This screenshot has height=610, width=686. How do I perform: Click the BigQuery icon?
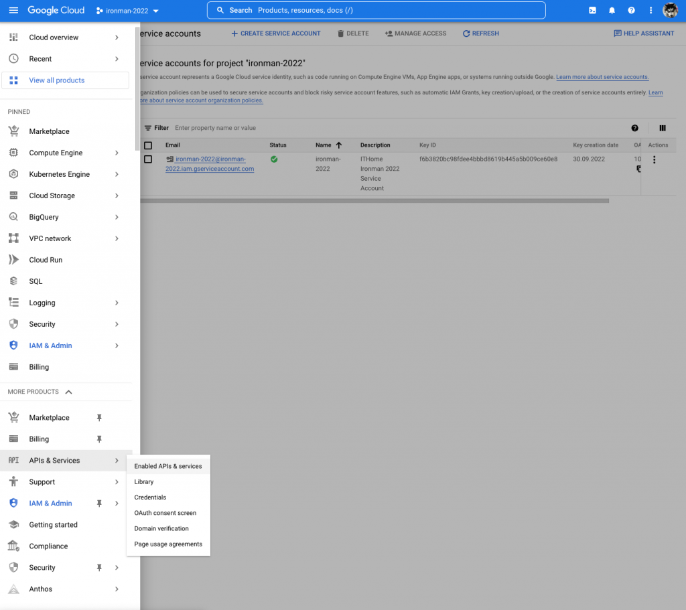point(13,217)
